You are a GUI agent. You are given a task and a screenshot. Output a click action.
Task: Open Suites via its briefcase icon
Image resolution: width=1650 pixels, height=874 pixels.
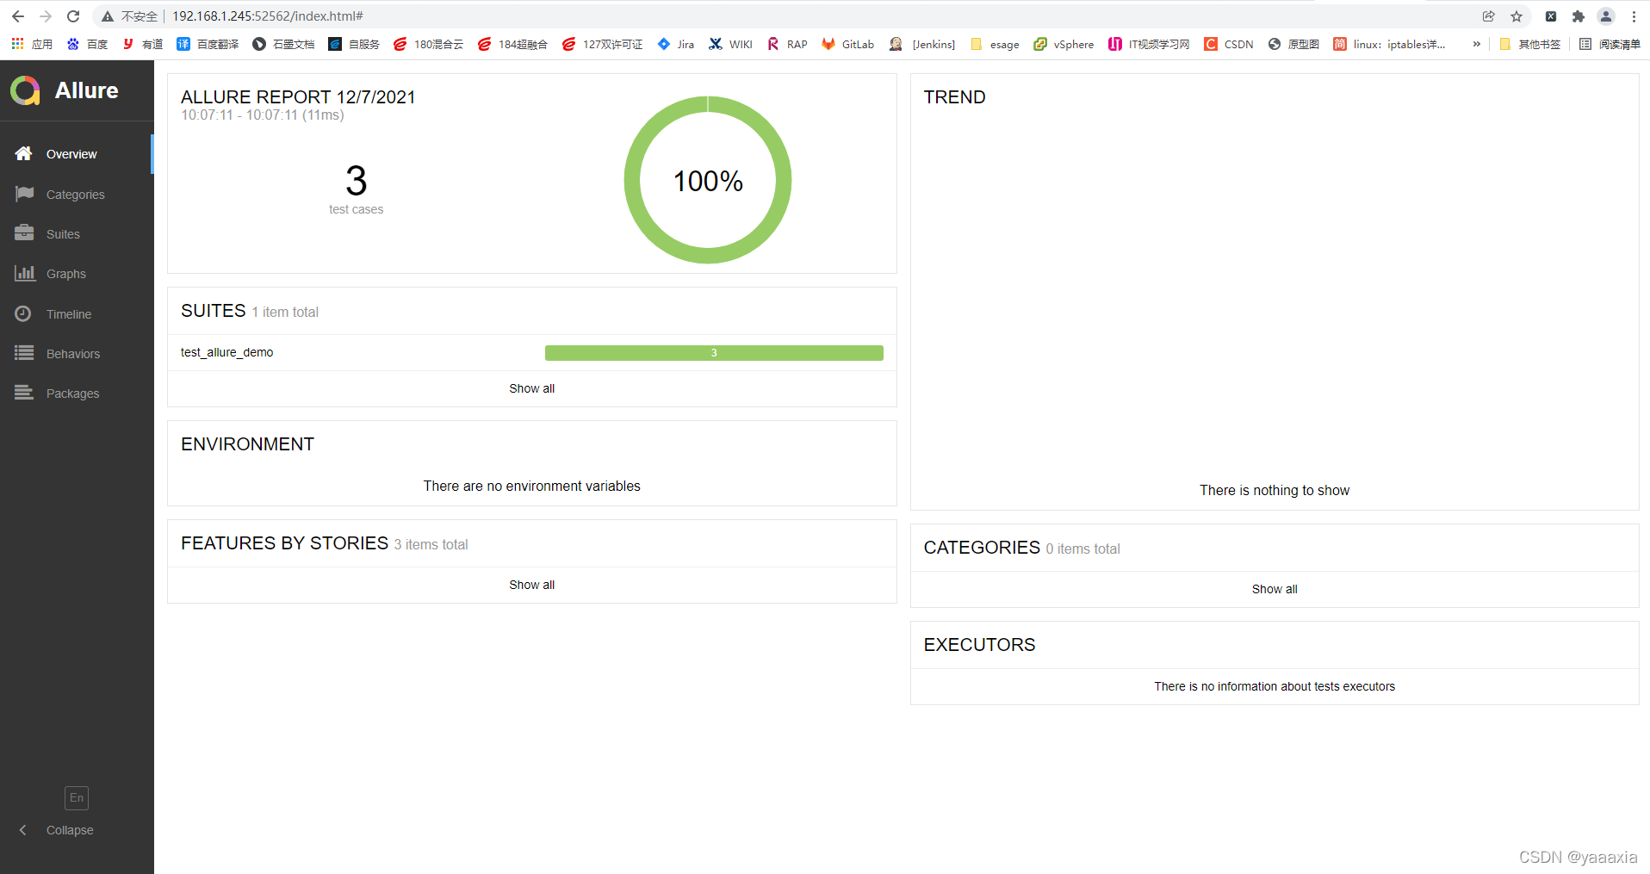point(24,233)
